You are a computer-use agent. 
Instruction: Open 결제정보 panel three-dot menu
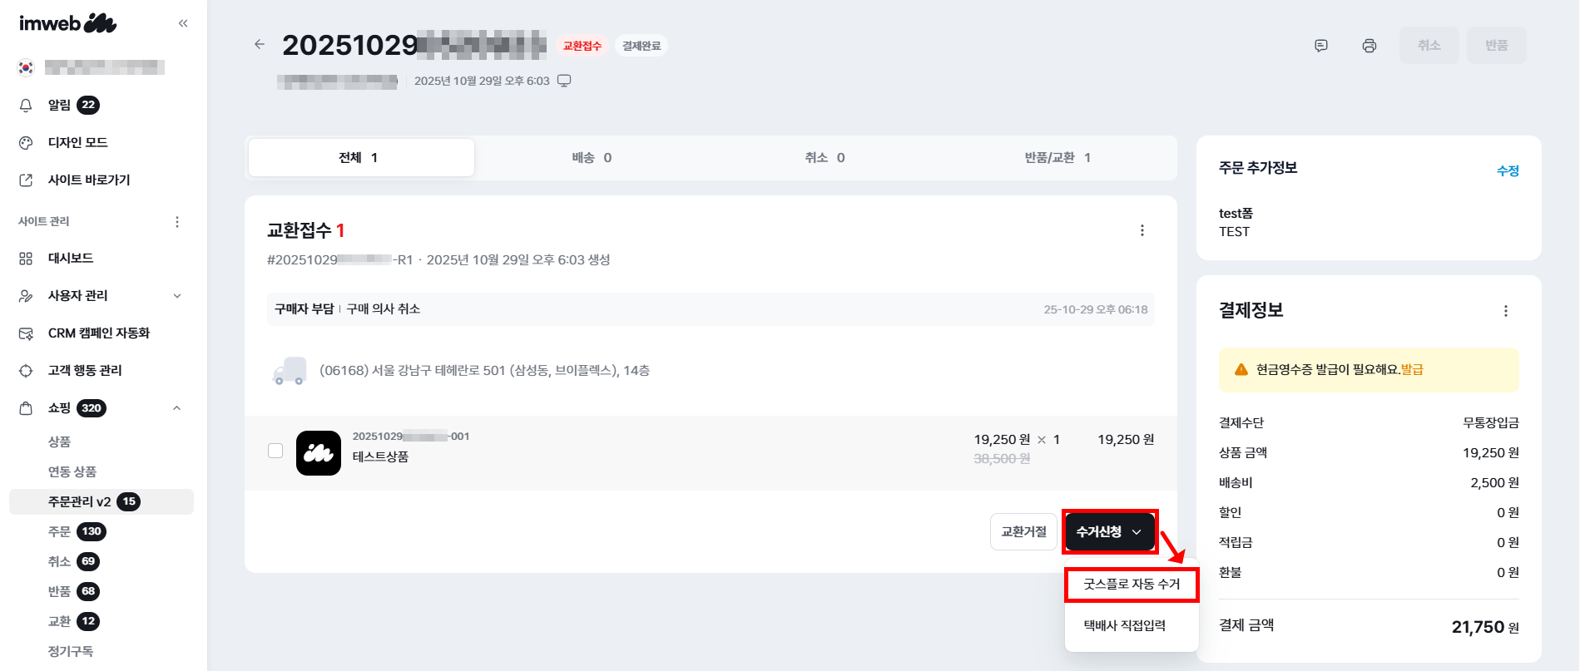pyautogui.click(x=1506, y=311)
